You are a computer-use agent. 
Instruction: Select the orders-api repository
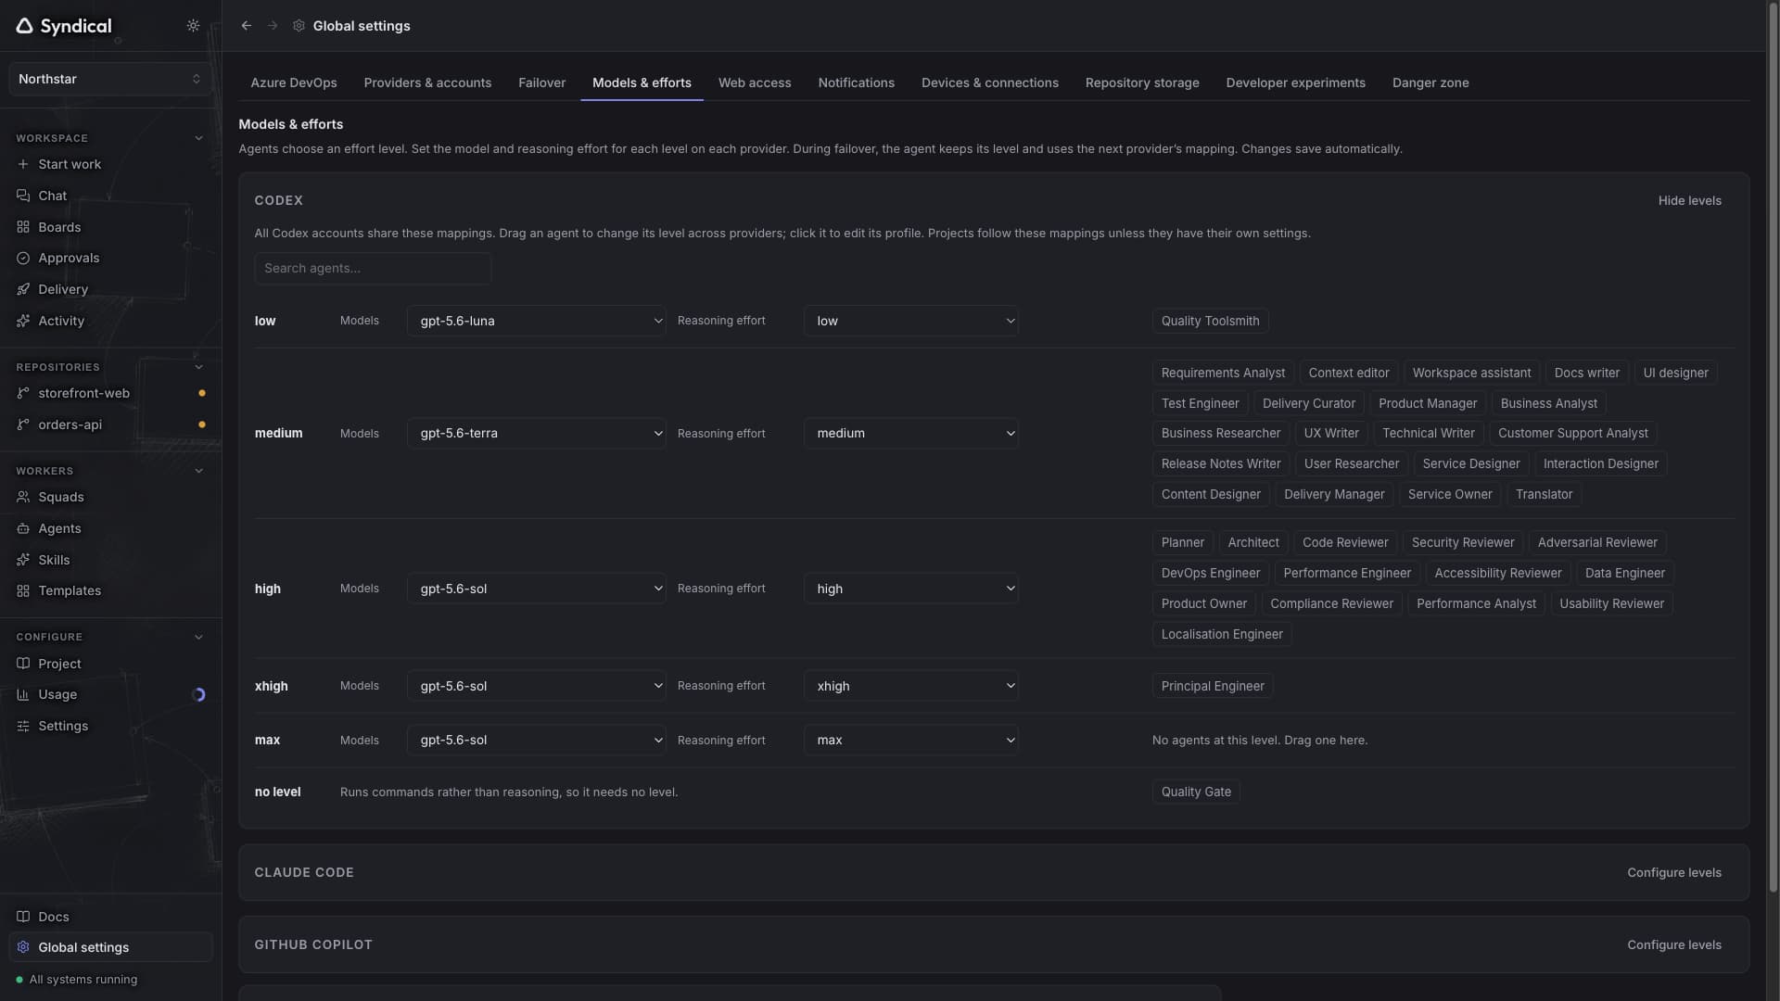click(110, 424)
